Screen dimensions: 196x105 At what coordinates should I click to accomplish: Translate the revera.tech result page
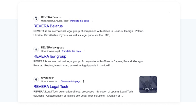tap(70, 82)
